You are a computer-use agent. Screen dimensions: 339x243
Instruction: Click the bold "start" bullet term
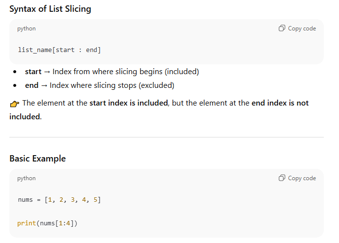tap(33, 72)
